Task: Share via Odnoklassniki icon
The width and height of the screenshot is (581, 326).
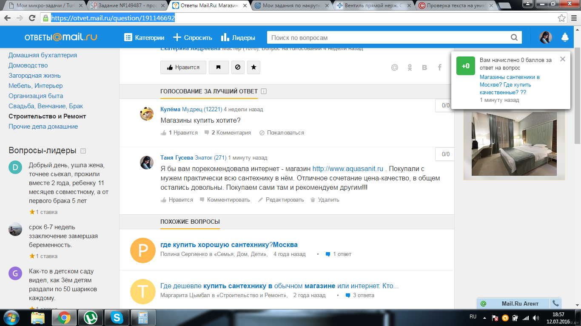Action: pyautogui.click(x=410, y=67)
